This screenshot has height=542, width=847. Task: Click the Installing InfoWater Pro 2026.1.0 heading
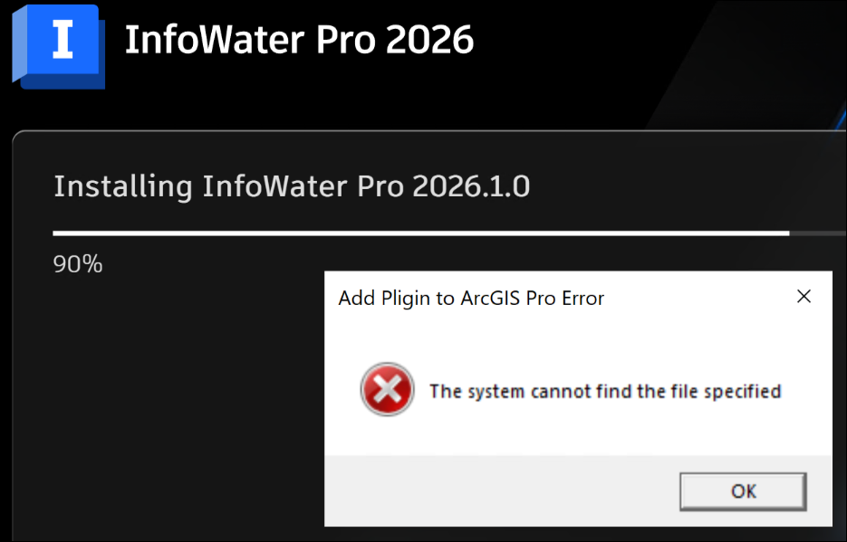pos(292,186)
